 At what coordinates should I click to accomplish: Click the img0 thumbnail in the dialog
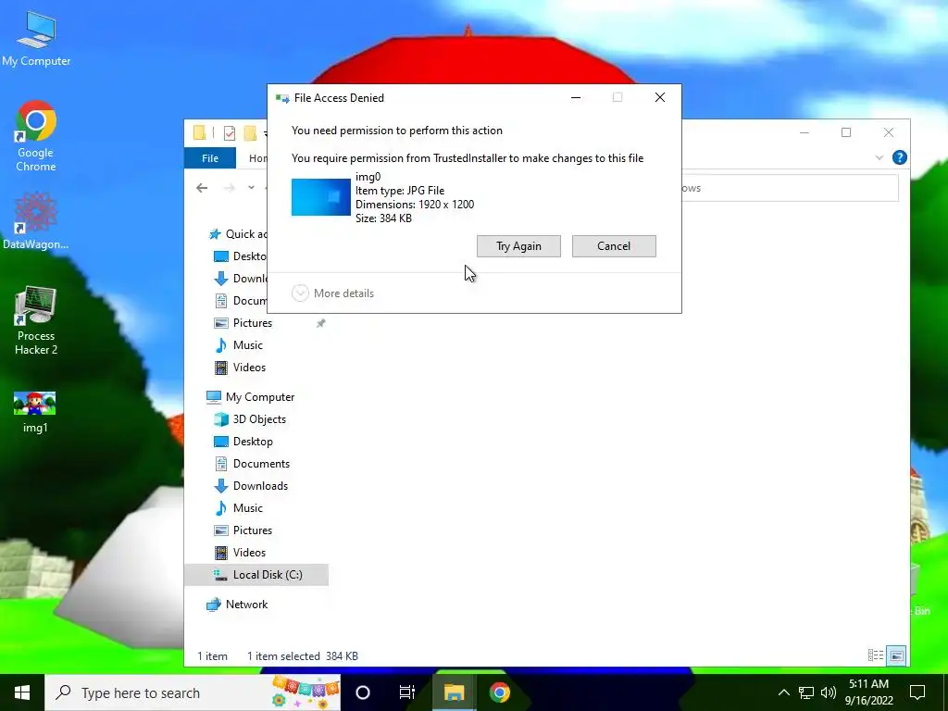pyautogui.click(x=321, y=197)
